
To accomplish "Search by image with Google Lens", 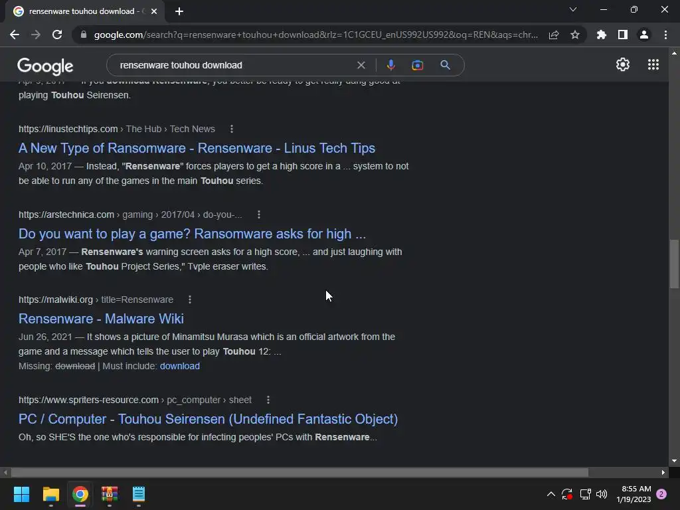I will (x=418, y=65).
